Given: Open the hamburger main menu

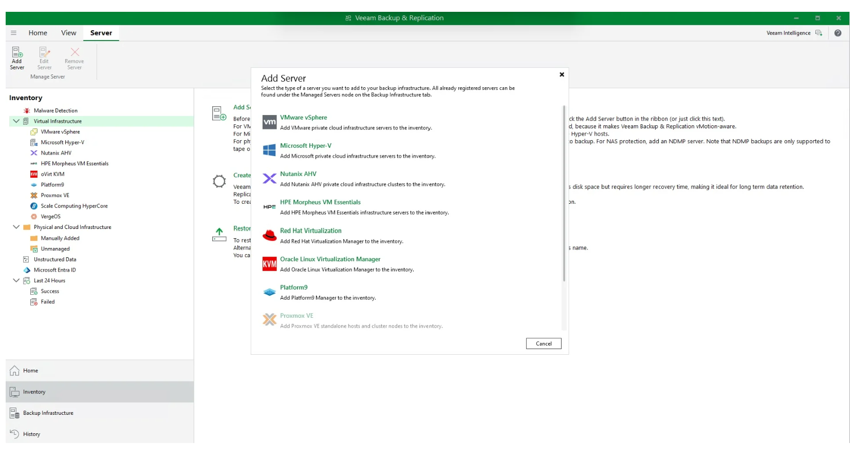Looking at the screenshot, I should point(14,33).
